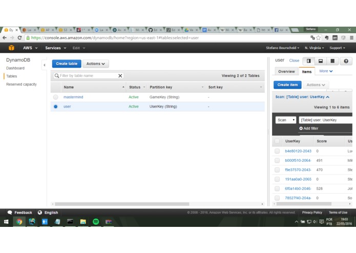Viewport: 356px width, 253px height.
Task: Select the user table radio button
Action: (56, 107)
